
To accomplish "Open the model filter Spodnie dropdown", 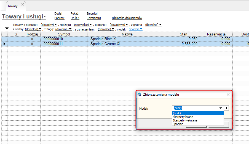I will (136, 29).
